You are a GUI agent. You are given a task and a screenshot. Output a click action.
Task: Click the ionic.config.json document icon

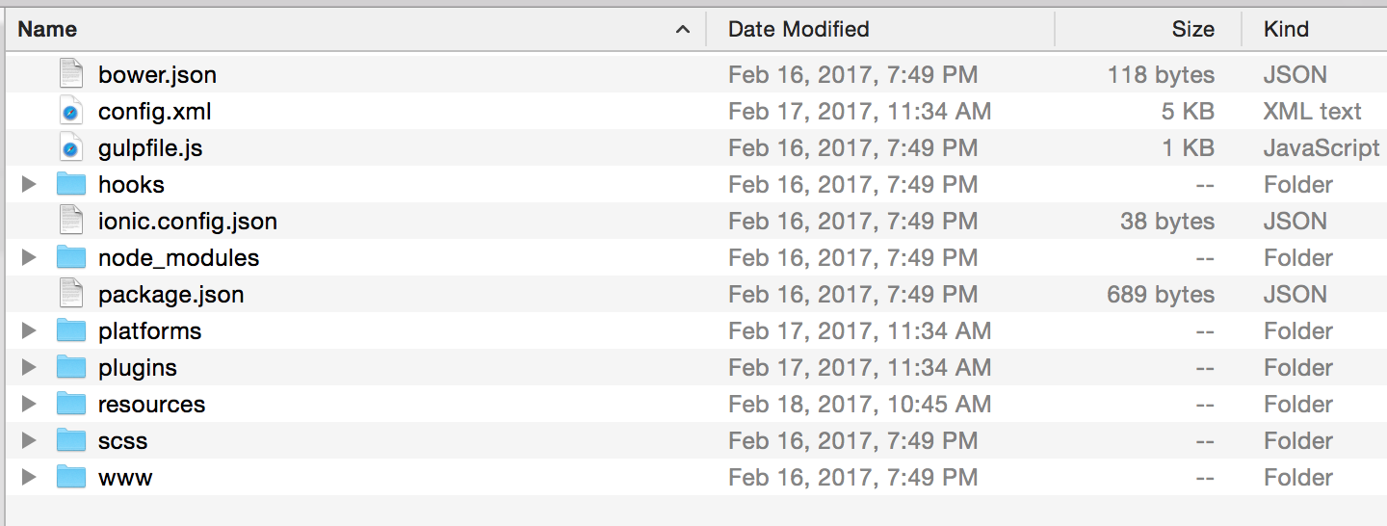point(71,222)
